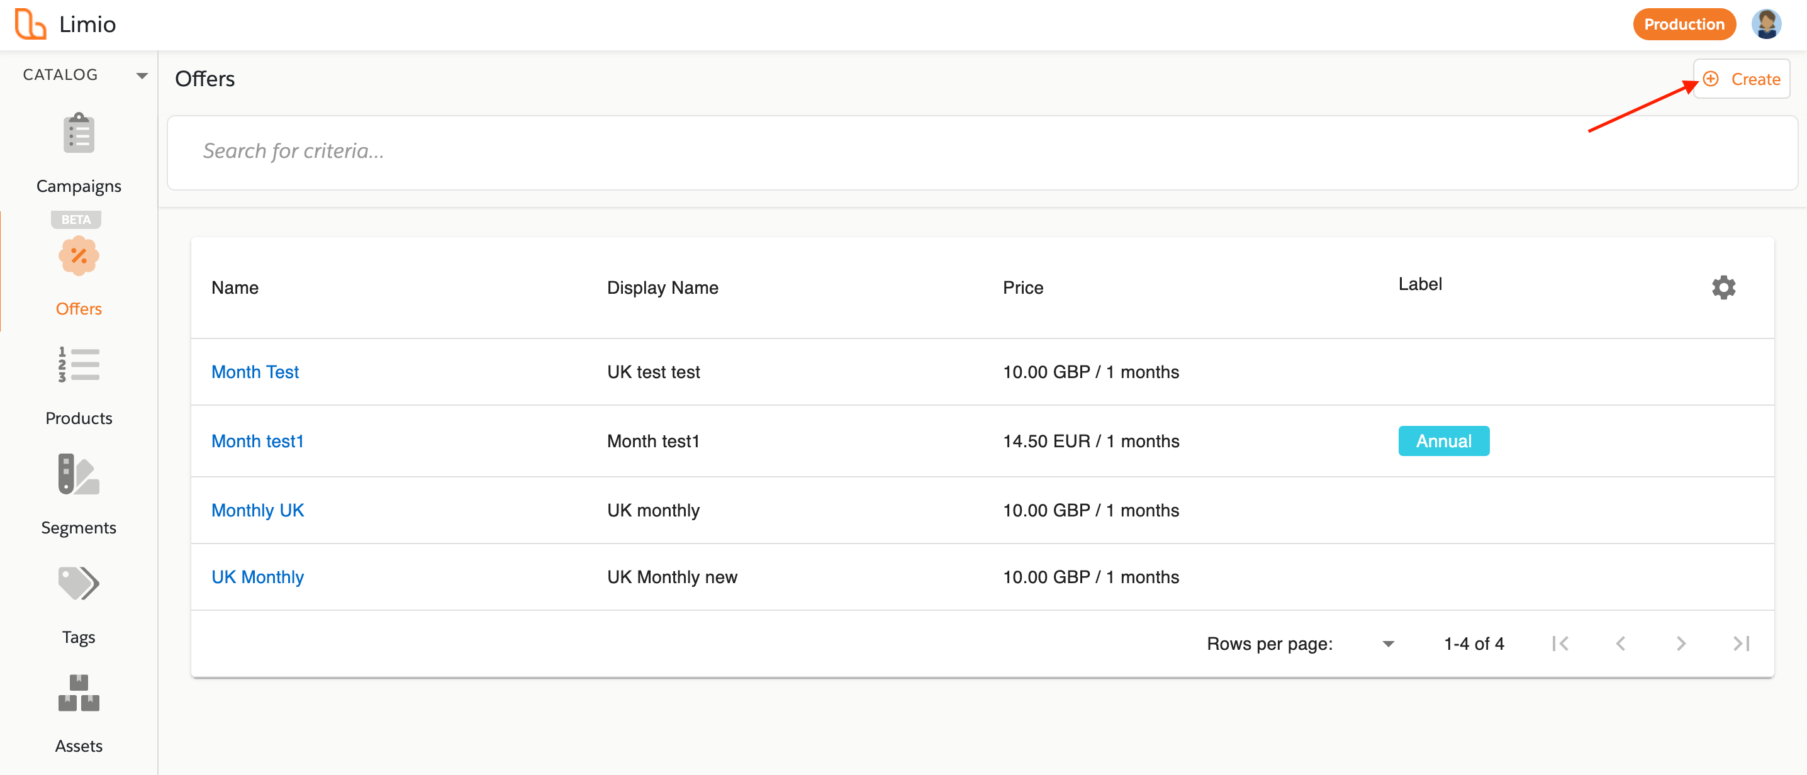Click the Products sidebar label
The image size is (1807, 775).
pos(79,418)
